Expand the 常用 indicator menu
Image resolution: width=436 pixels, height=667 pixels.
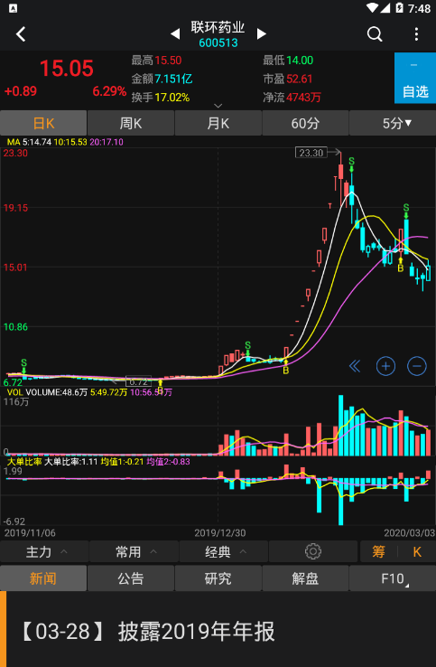click(x=135, y=551)
